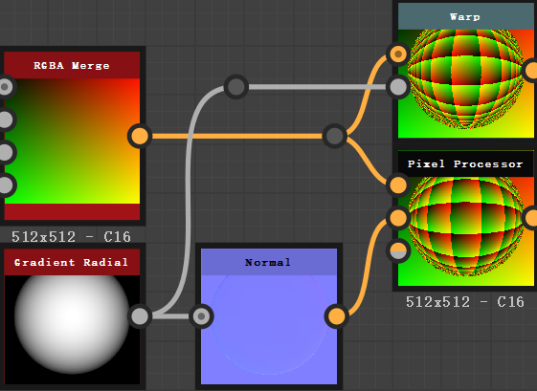This screenshot has height=391, width=537.
Task: Click the Warp node orange top input connector
Action: tap(398, 54)
